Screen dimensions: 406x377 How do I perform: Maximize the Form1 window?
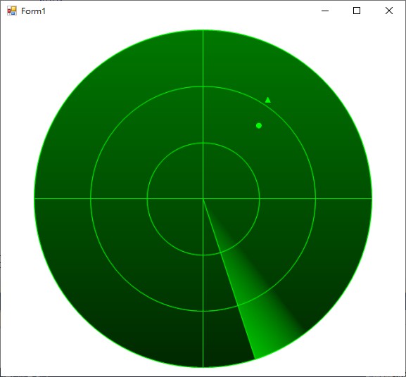(357, 11)
